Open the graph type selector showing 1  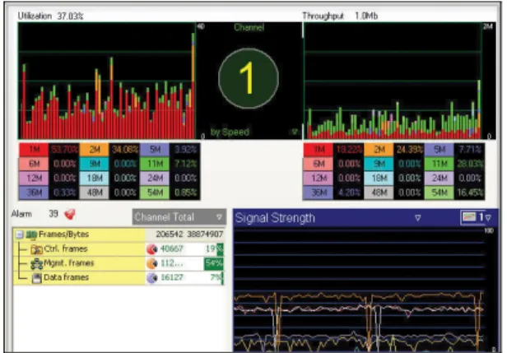point(476,217)
